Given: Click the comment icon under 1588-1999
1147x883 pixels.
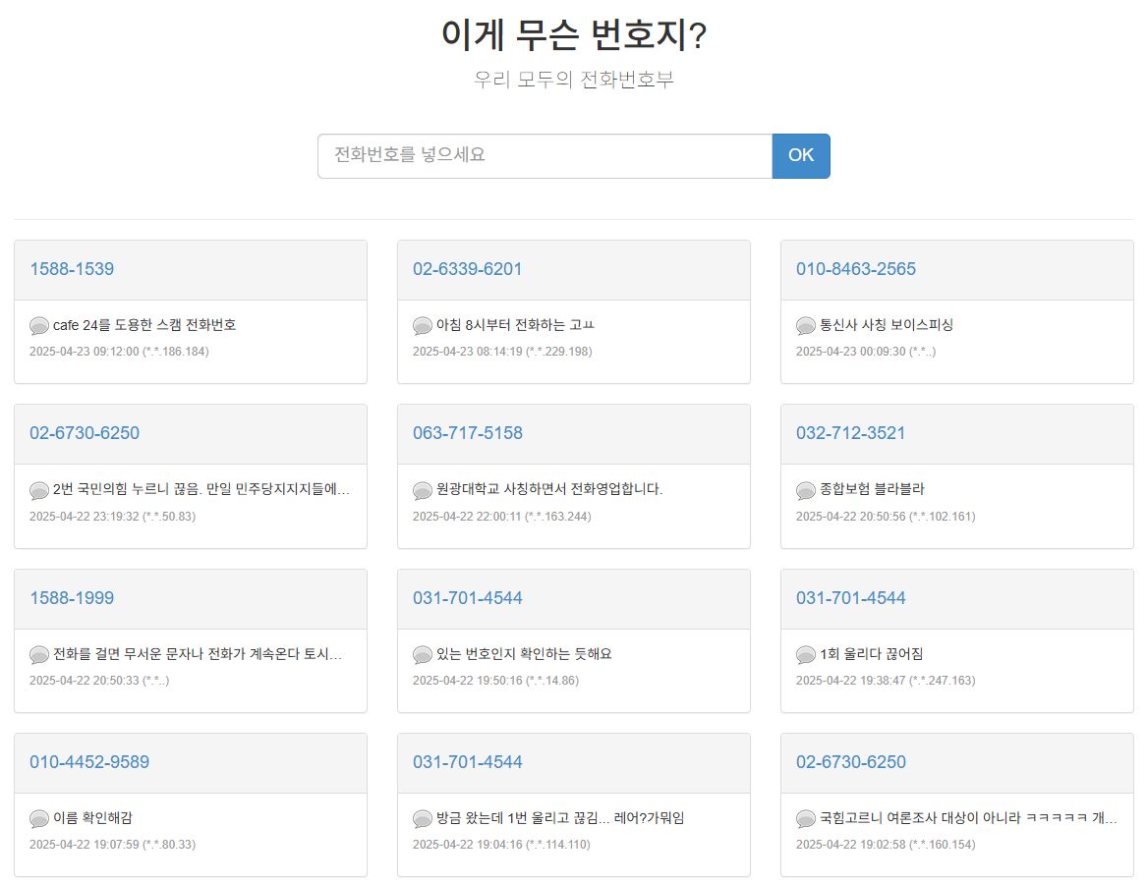Looking at the screenshot, I should 38,654.
